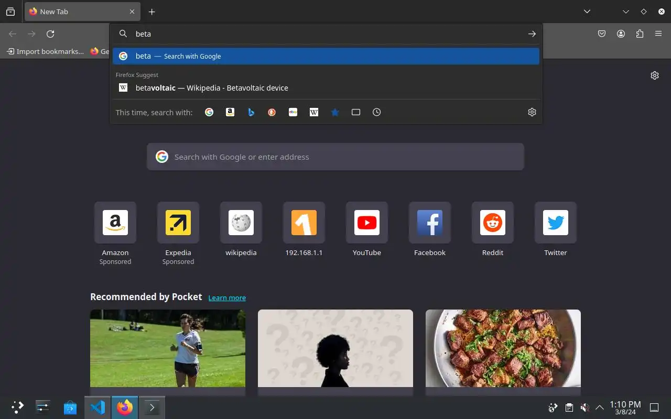
Task: Open Pocket story with question marks silhouette
Action: 335,348
